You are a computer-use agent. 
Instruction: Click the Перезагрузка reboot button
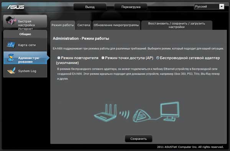[131, 7]
